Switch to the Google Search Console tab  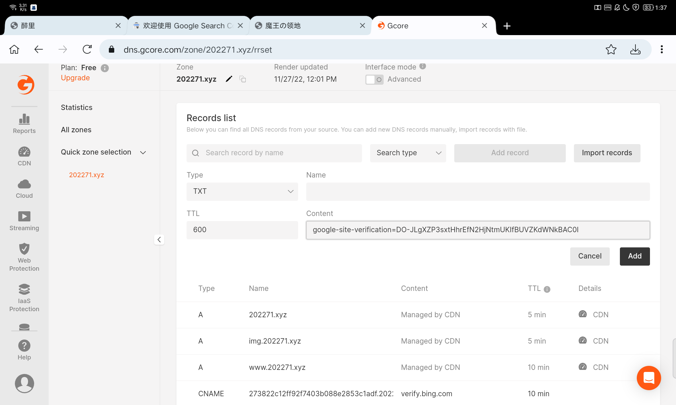coord(188,26)
